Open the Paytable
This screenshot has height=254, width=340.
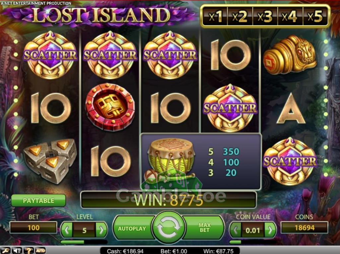point(38,201)
